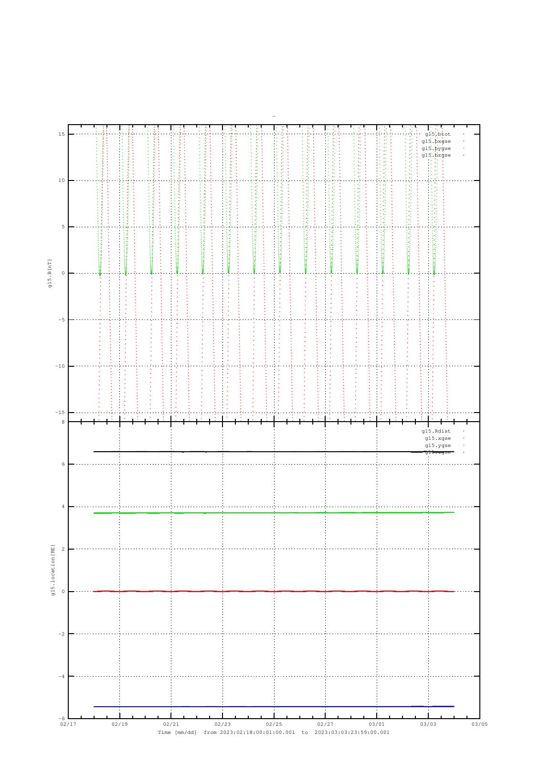Click the green ygse line in location plot
Image resolution: width=540 pixels, height=764 pixels.
point(274,513)
